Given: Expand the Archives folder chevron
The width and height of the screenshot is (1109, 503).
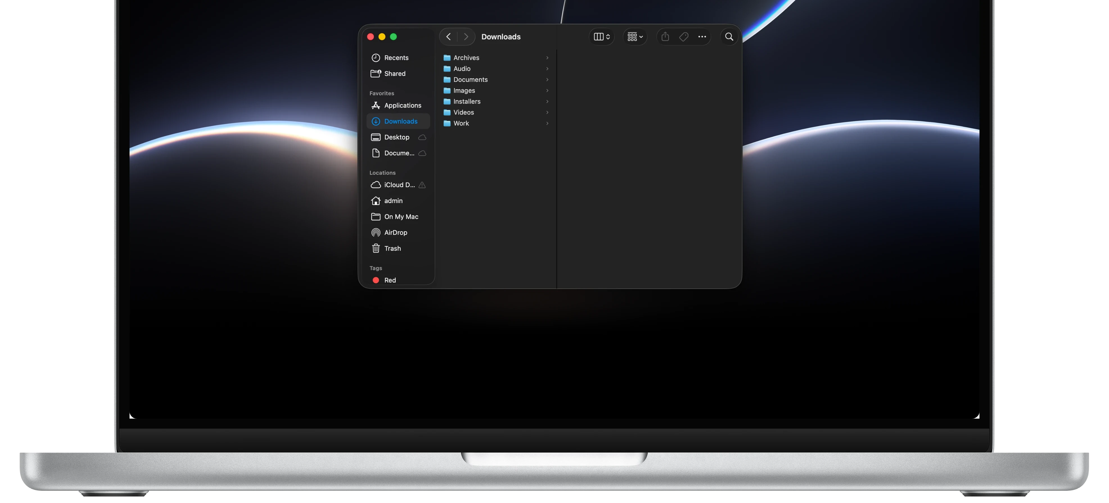Looking at the screenshot, I should click(x=547, y=58).
